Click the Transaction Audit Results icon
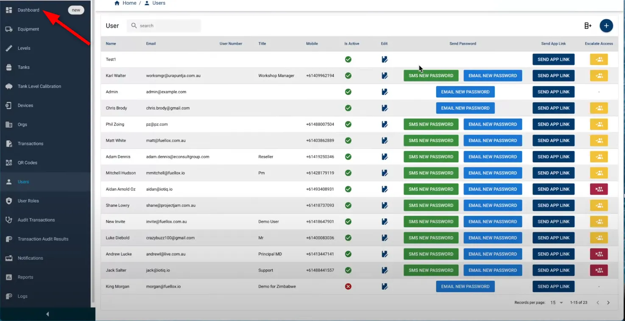The image size is (625, 321). [8, 239]
